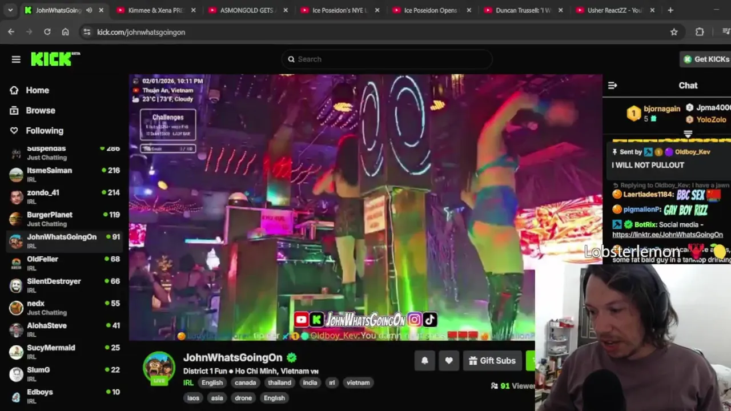Switch to Ice Poseidon Opens tab
Image resolution: width=731 pixels, height=411 pixels.
click(x=432, y=10)
